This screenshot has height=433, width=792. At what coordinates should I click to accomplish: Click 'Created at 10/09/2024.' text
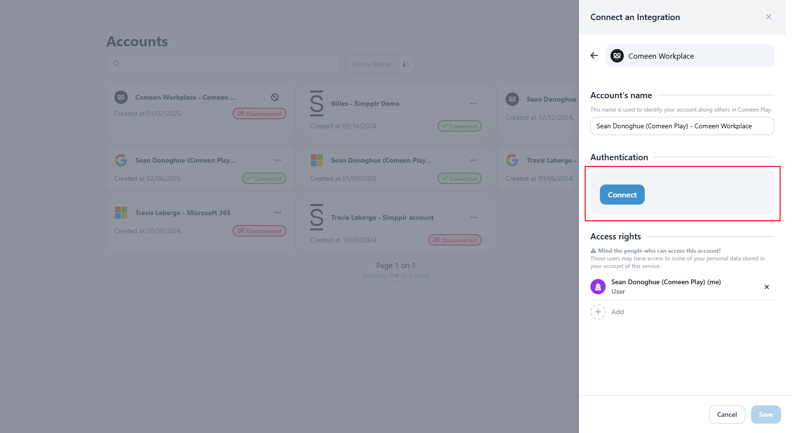tap(344, 240)
